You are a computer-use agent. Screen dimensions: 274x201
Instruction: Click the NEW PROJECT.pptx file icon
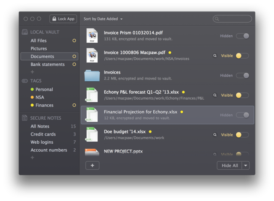[92, 152]
